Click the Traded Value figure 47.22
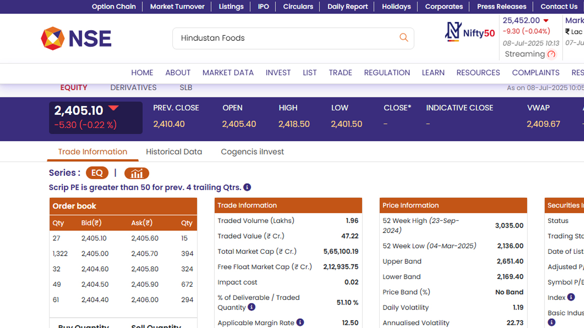This screenshot has height=328, width=584. (x=350, y=236)
